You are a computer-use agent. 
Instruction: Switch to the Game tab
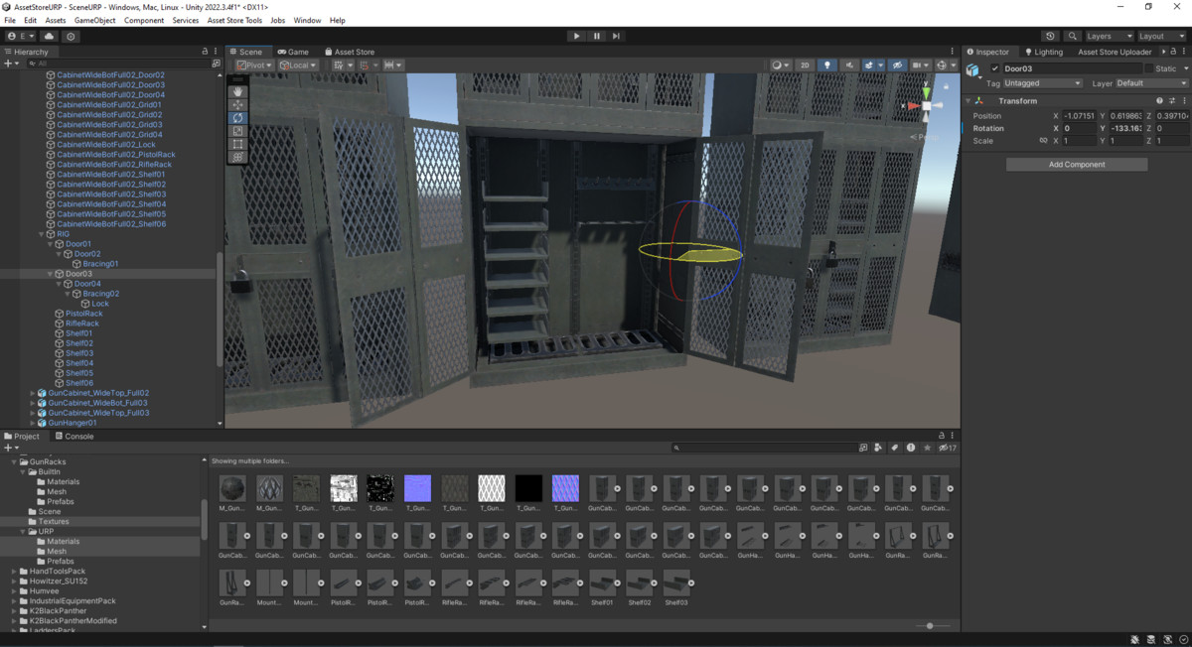pos(295,52)
